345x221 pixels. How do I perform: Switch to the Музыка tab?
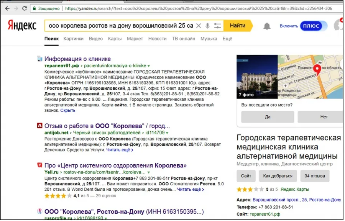(209, 39)
